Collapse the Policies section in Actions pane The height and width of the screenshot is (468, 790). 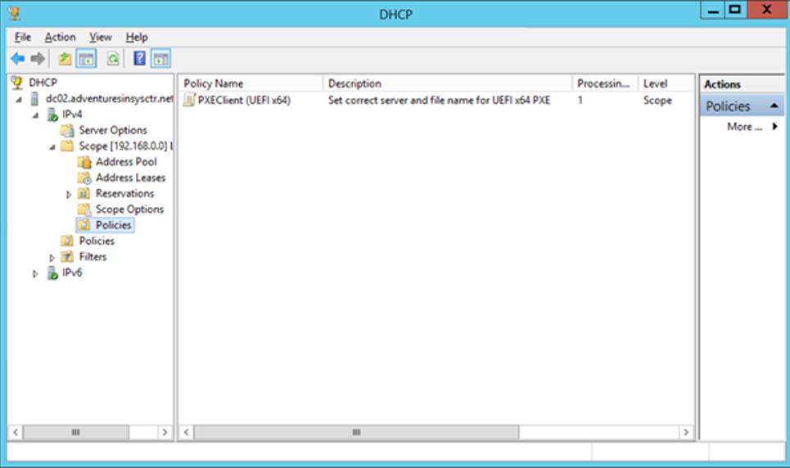774,106
